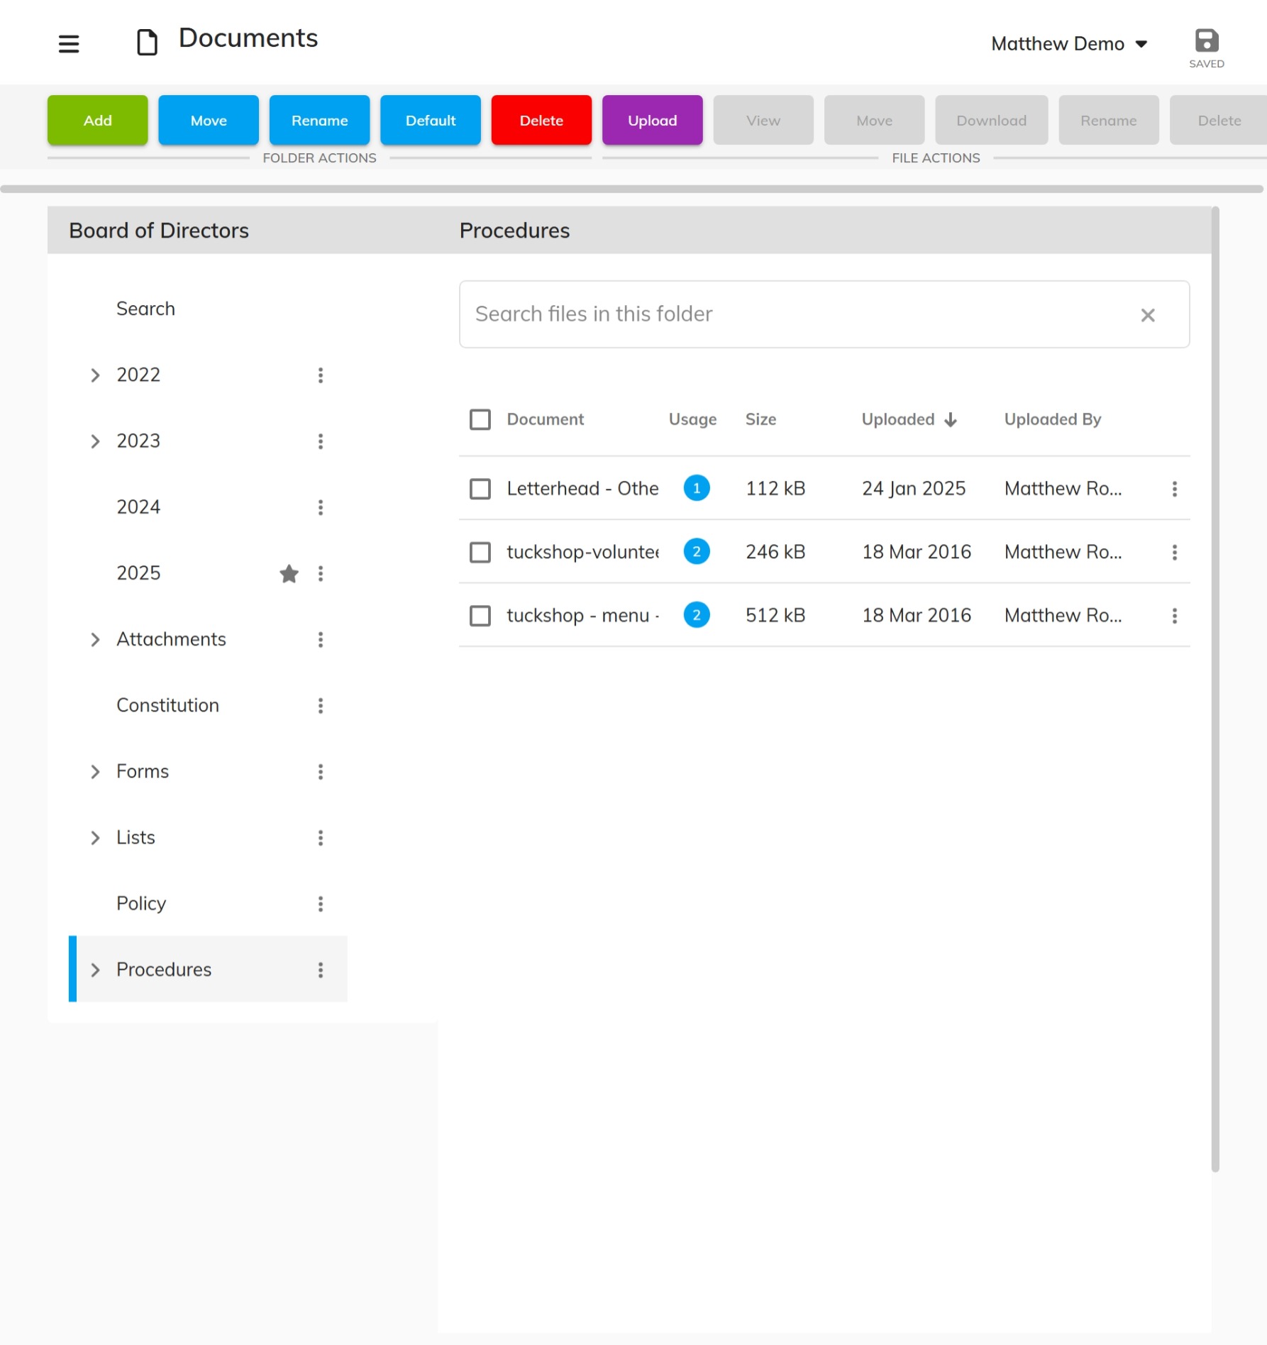Expand the Attachments folder tree

click(x=95, y=640)
